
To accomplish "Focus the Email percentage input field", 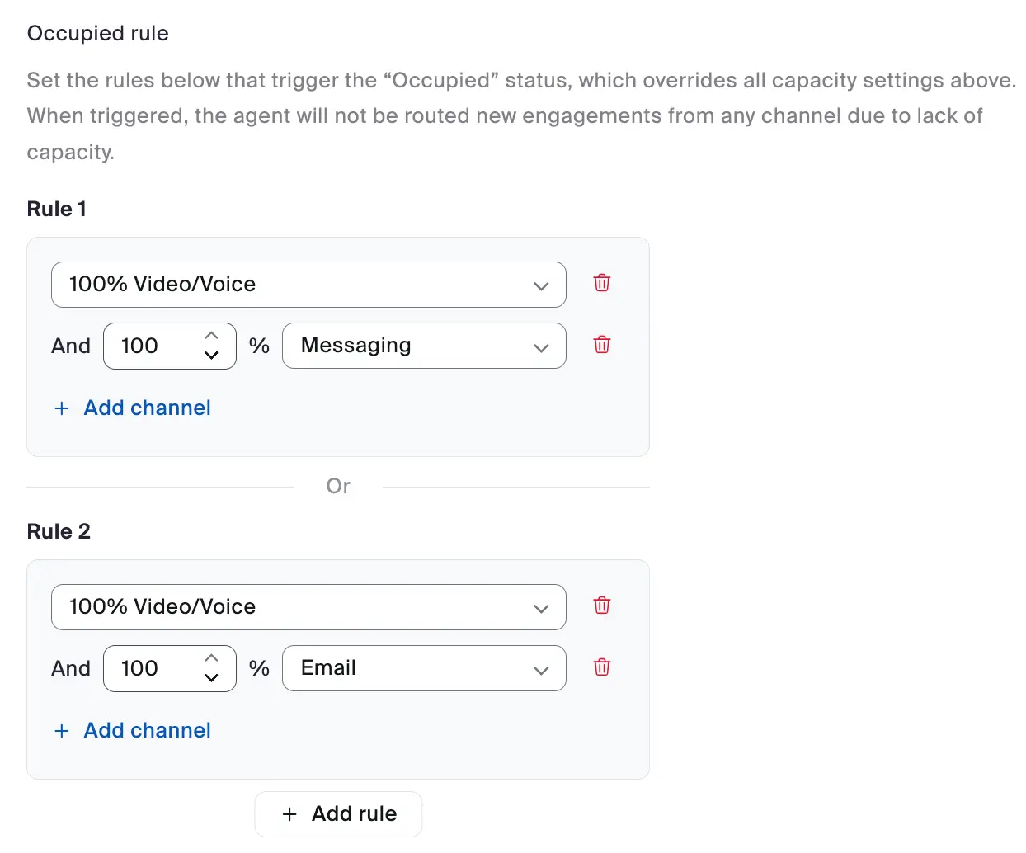I will click(x=153, y=668).
